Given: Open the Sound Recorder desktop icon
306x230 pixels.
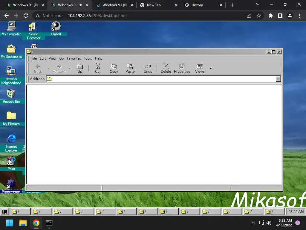Looking at the screenshot, I should coord(33,31).
